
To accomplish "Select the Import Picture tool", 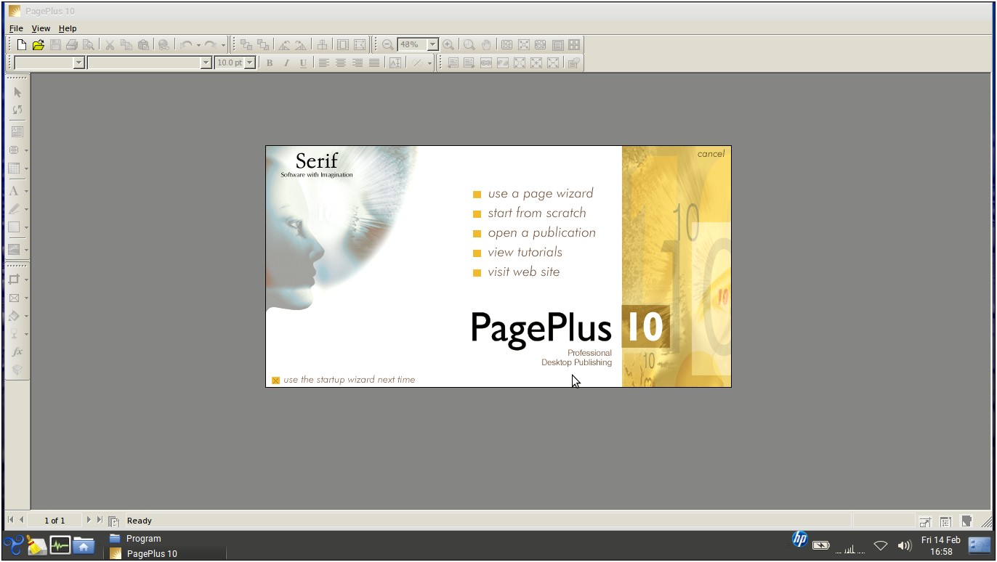I will point(15,249).
